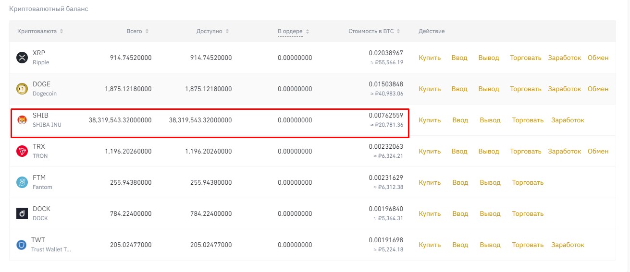Click Купить in the XRP row

[x=430, y=58]
